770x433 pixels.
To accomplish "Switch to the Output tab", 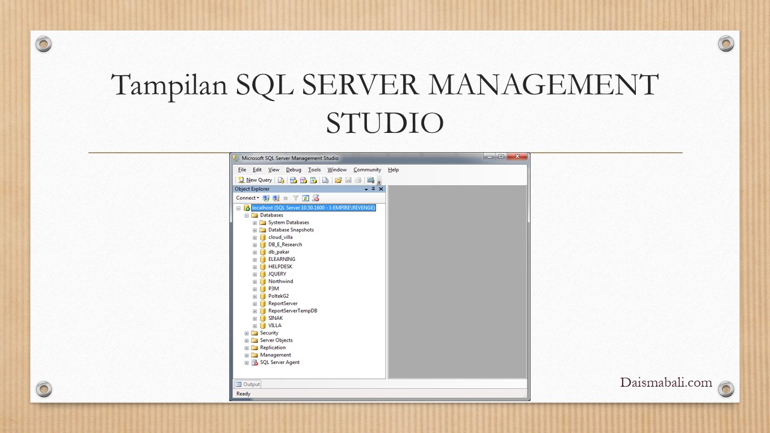I will coord(247,384).
